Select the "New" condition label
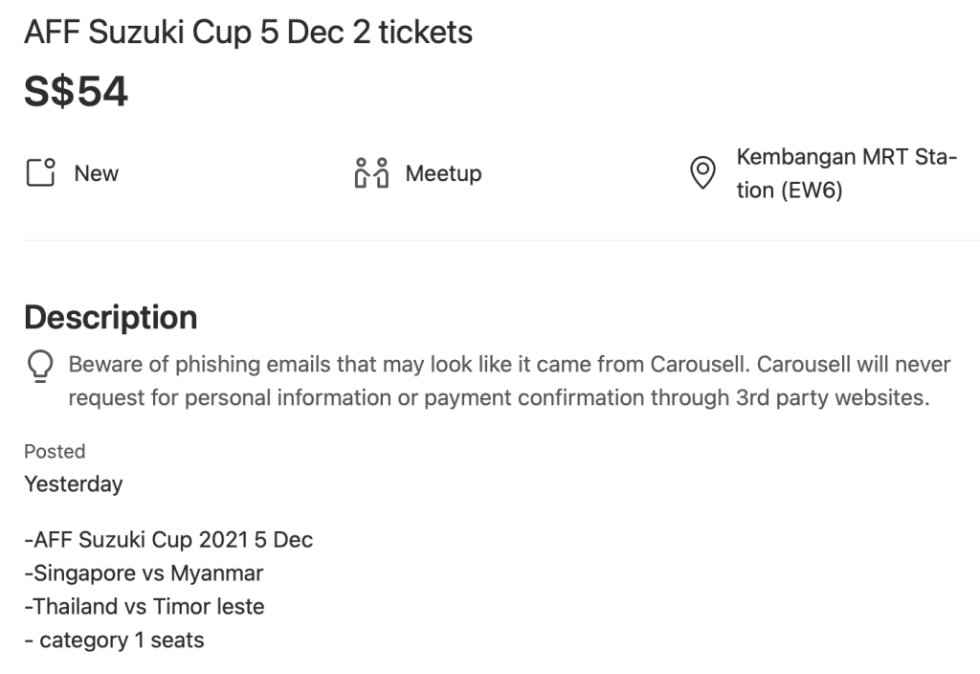Screen dimensions: 980x674 click(97, 173)
